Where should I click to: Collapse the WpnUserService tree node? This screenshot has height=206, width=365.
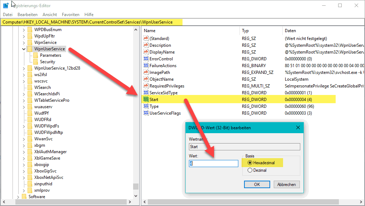[24, 49]
